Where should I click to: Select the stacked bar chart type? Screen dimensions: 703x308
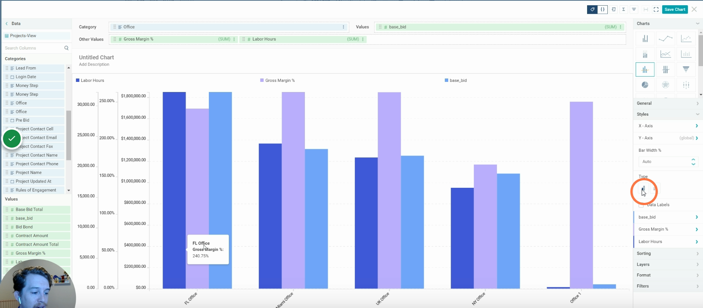click(645, 54)
